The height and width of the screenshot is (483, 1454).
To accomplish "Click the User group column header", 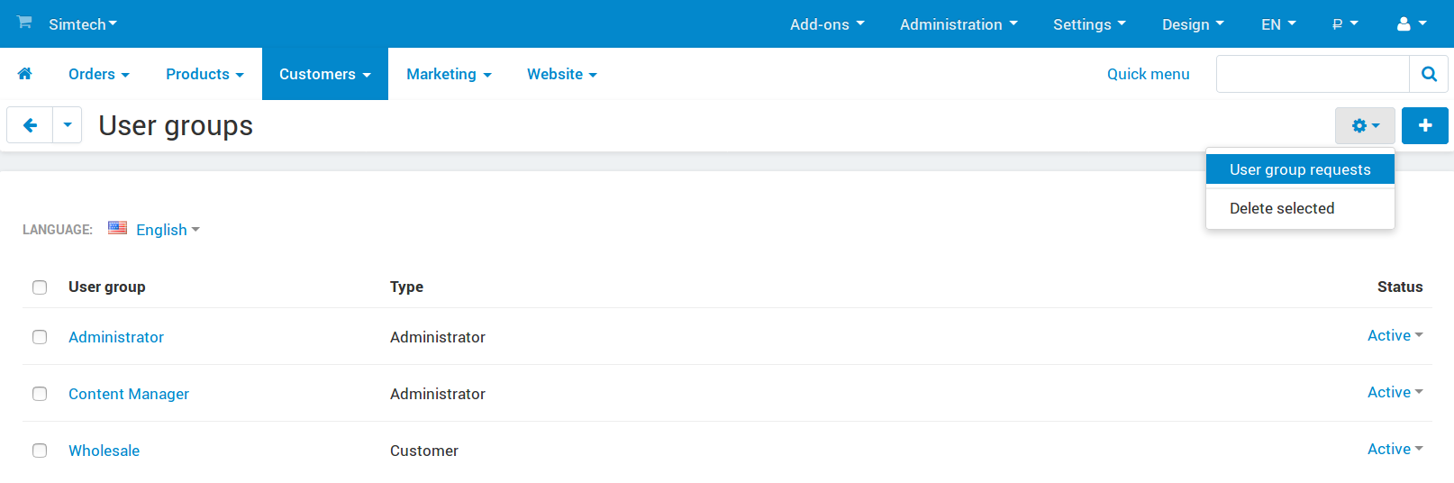I will (x=106, y=287).
